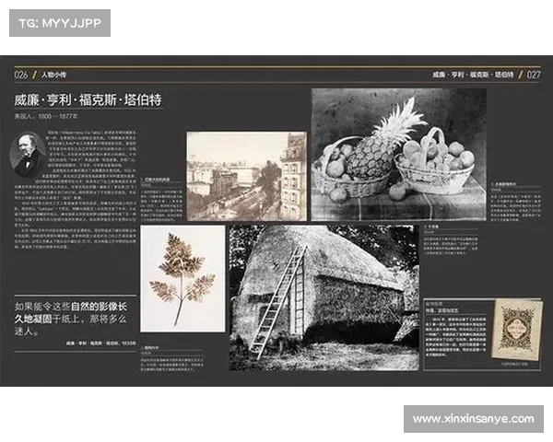Click the leaf photogram image
The image size is (553, 442).
point(182,277)
